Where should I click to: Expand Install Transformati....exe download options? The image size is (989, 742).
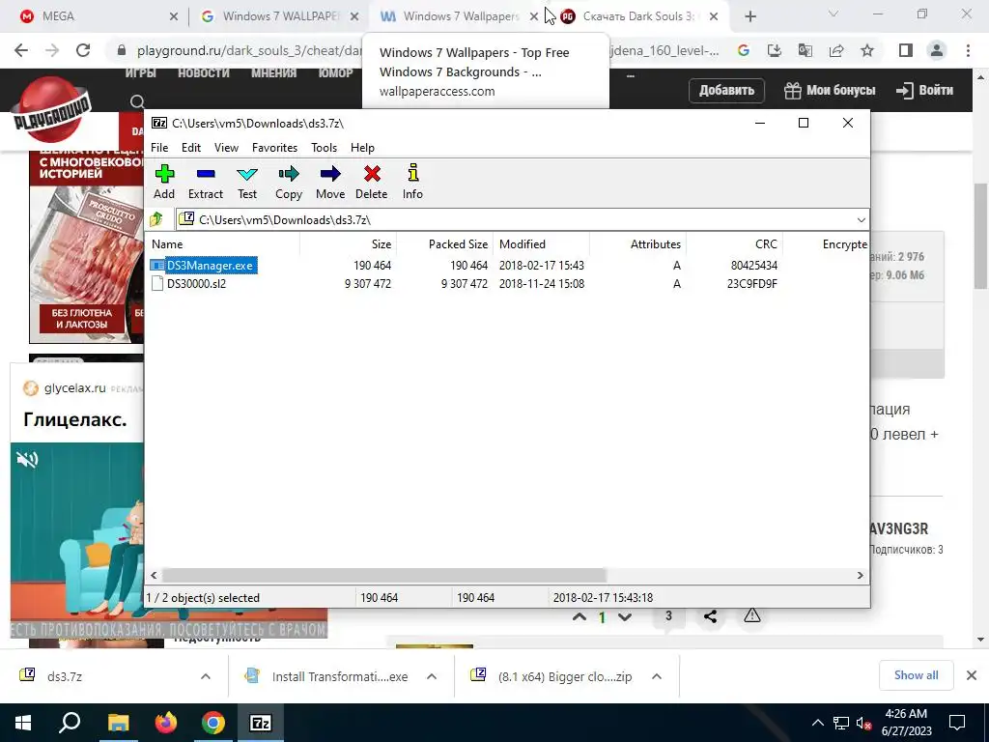click(432, 676)
